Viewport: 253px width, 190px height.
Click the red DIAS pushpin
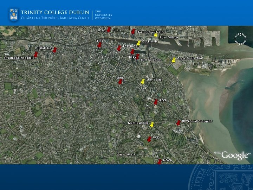(120, 82)
